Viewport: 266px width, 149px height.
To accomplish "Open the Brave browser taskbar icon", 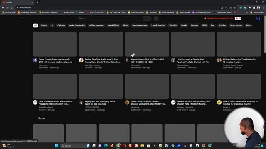I will click(x=130, y=146).
